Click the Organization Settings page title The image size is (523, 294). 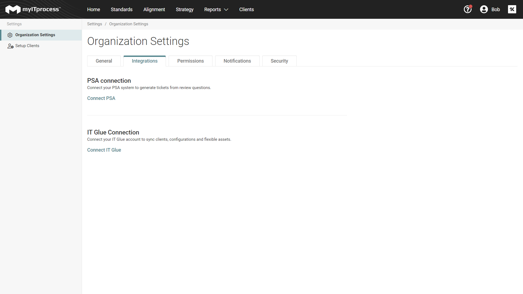tap(138, 41)
